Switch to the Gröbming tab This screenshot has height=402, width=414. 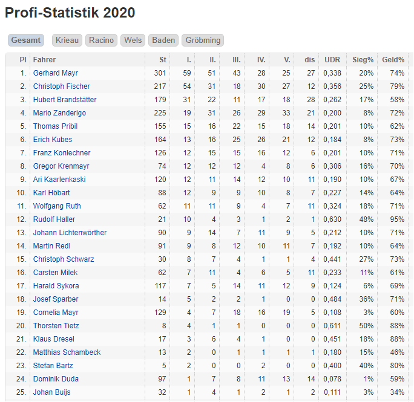[203, 40]
